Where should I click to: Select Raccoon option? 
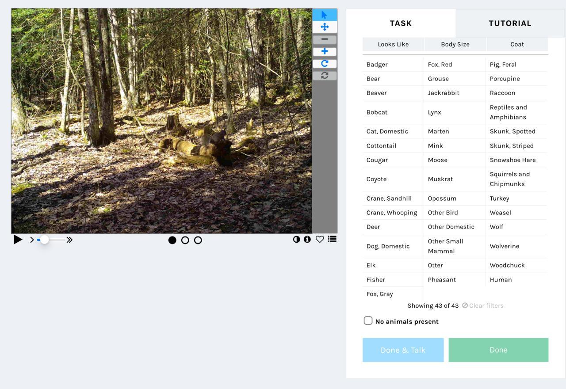point(516,93)
